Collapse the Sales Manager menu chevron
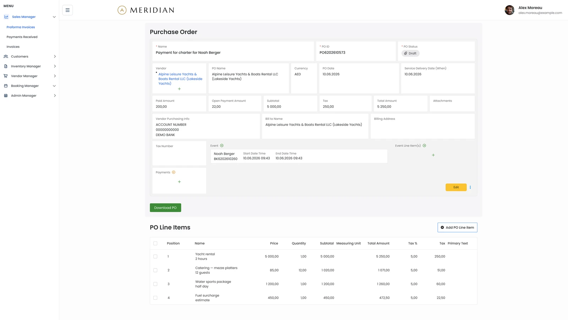The width and height of the screenshot is (568, 320). (54, 17)
